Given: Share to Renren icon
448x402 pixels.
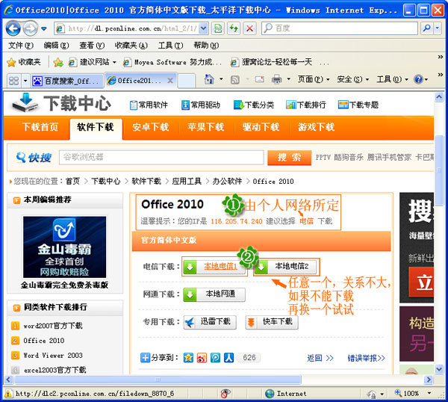Looking at the screenshot, I should point(229,358).
